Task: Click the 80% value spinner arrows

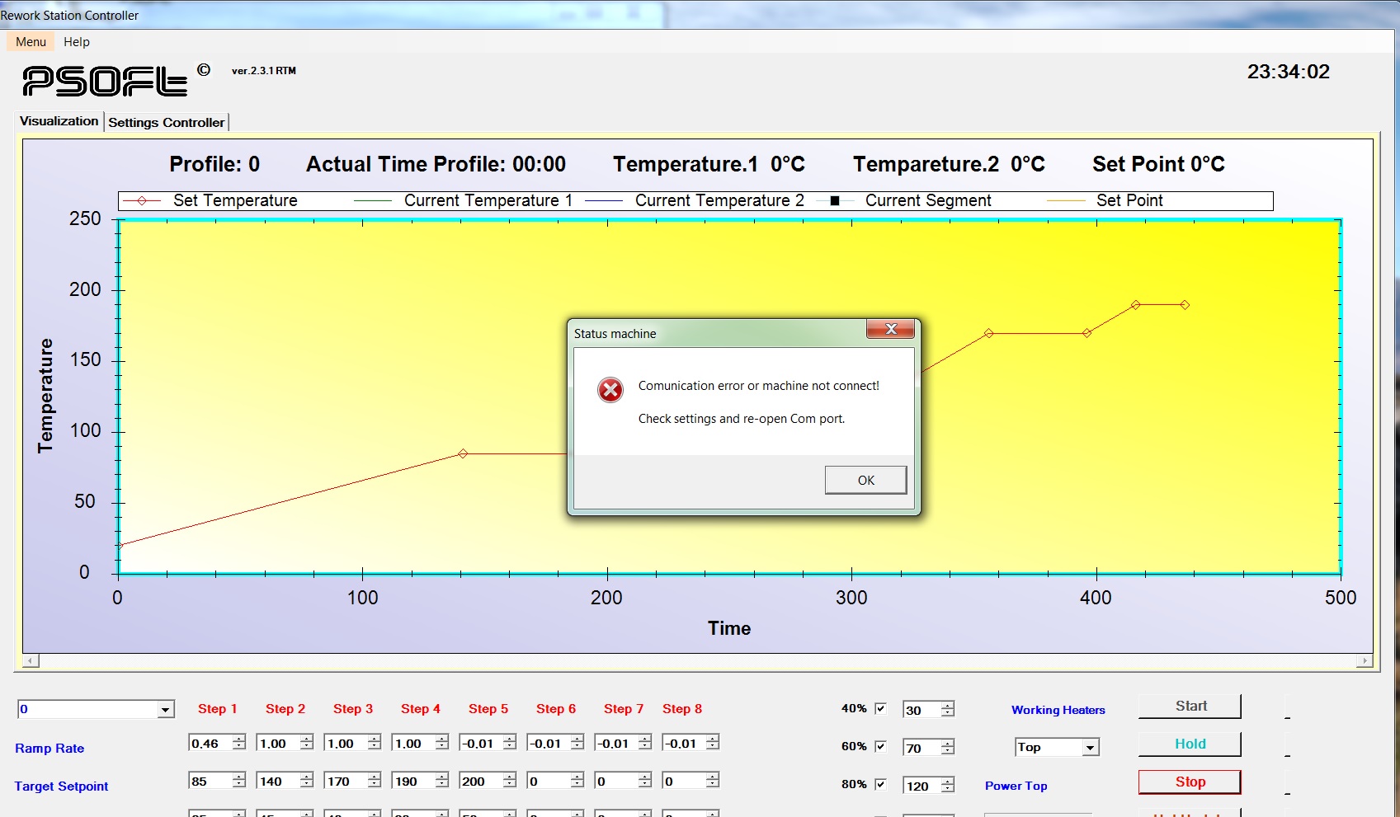Action: (948, 786)
